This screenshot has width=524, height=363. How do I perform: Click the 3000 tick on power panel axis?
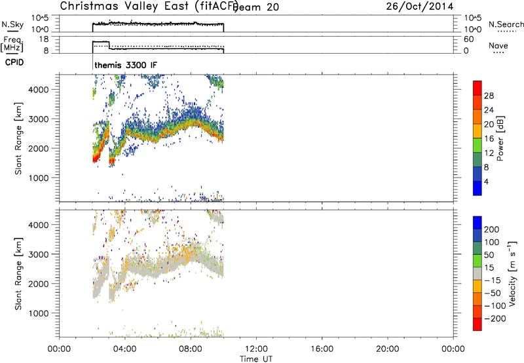coord(39,119)
